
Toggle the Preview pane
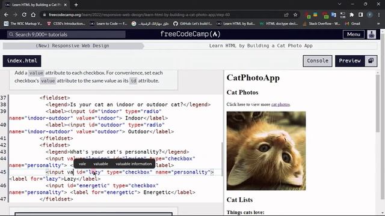[x=350, y=61]
